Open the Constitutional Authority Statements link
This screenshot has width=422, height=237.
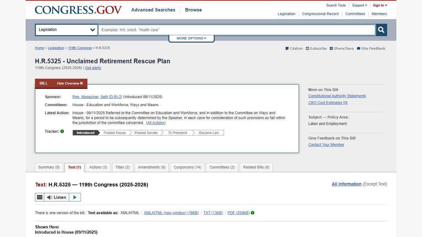coord(337,96)
